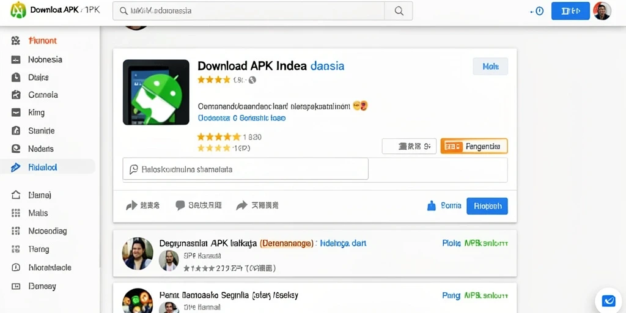The image size is (626, 313).
Task: Click the search magnifier button in top bar
Action: [399, 11]
